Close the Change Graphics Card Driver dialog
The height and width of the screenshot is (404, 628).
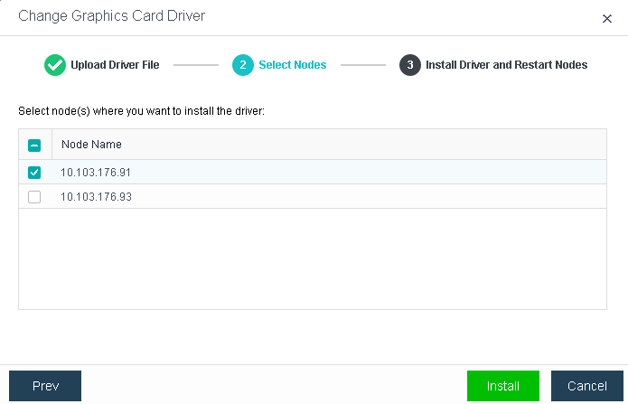click(x=606, y=18)
